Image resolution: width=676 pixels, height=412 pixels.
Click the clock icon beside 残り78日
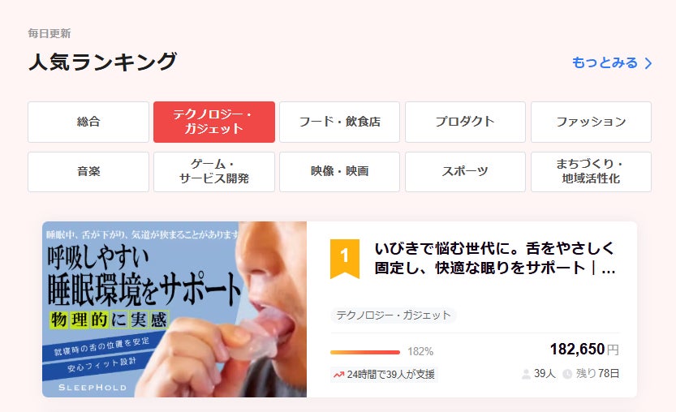(567, 374)
